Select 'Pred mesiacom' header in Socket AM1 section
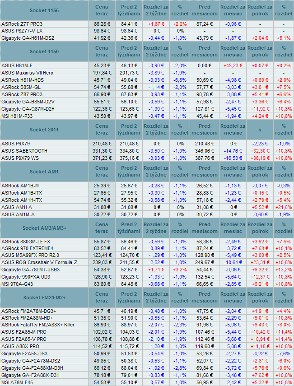 205,172
